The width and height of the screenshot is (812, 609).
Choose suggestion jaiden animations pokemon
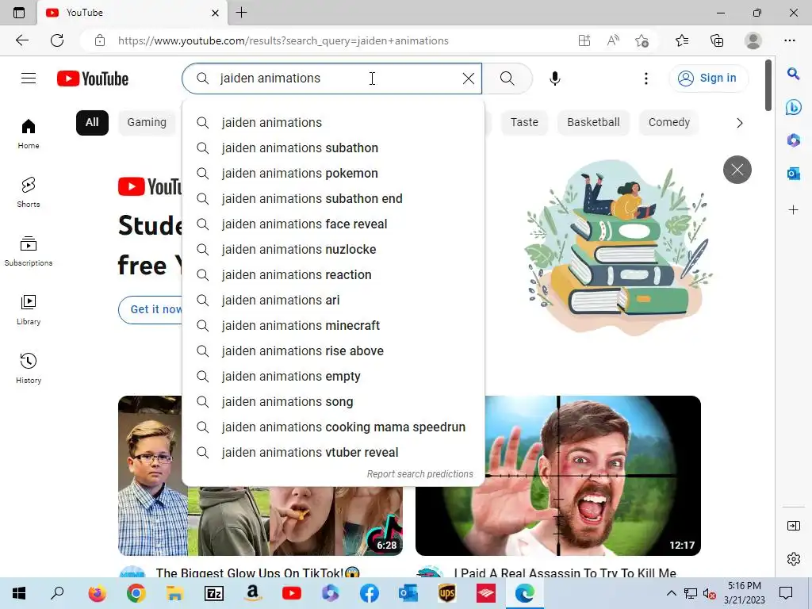coord(334,174)
